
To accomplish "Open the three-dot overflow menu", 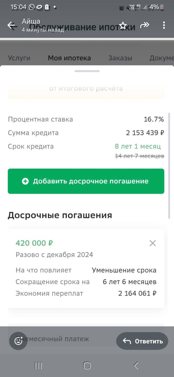I will click(164, 26).
